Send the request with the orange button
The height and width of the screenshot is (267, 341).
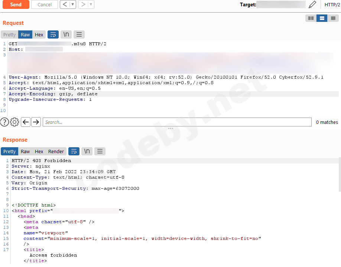tap(16, 4)
